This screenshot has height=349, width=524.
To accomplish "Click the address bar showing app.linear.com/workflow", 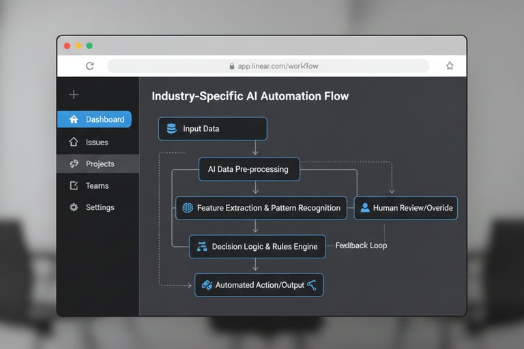I will pyautogui.click(x=268, y=66).
